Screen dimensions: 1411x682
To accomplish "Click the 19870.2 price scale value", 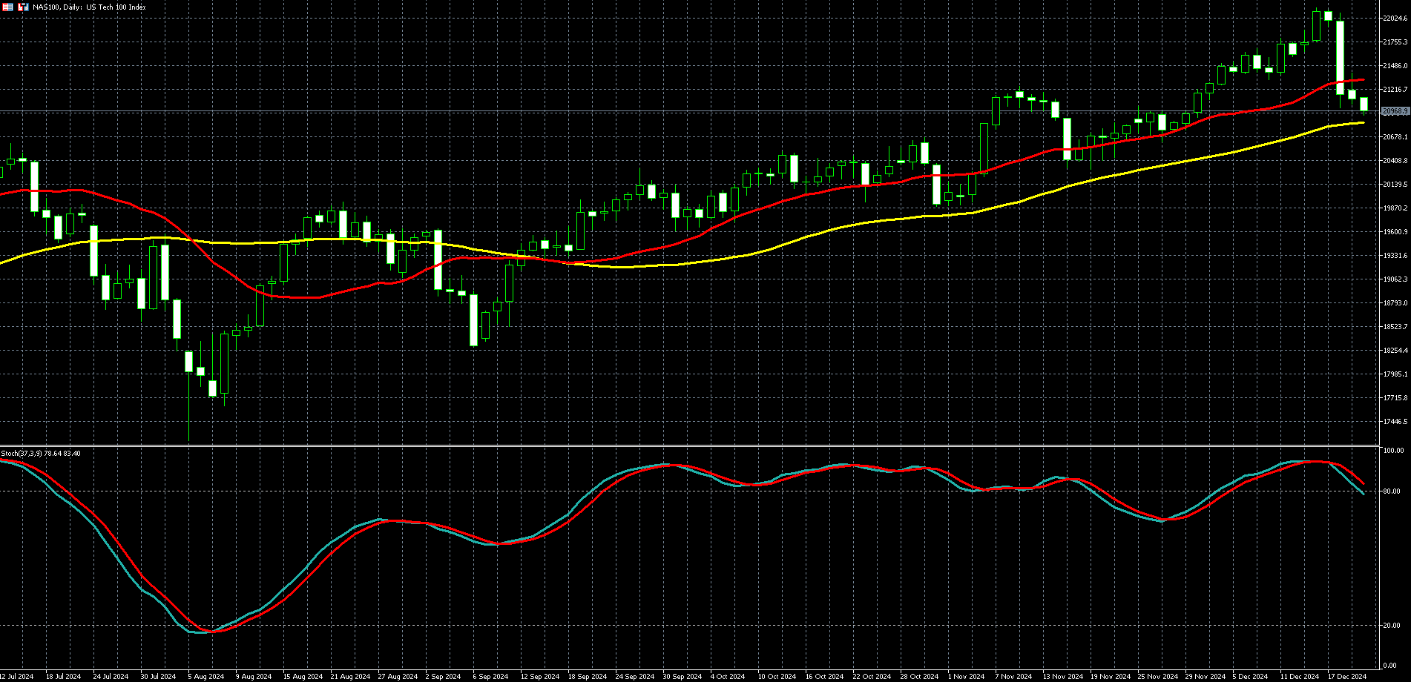I will click(x=1395, y=208).
